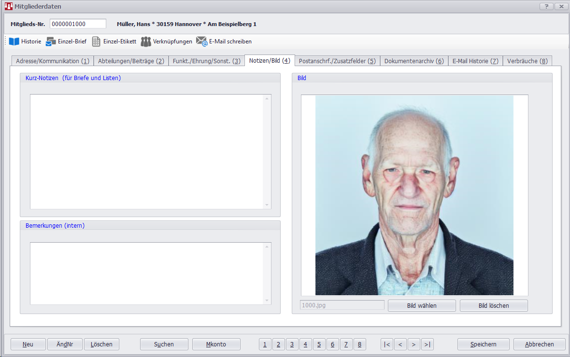This screenshot has width=570, height=357.
Task: Open Verknüpfungen people icon
Action: [146, 41]
